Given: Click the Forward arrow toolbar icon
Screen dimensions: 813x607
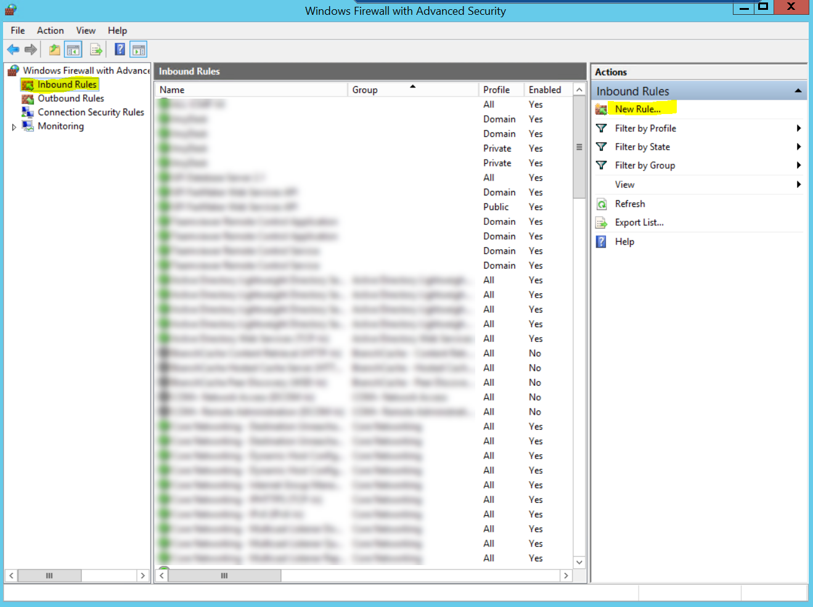Looking at the screenshot, I should click(30, 50).
